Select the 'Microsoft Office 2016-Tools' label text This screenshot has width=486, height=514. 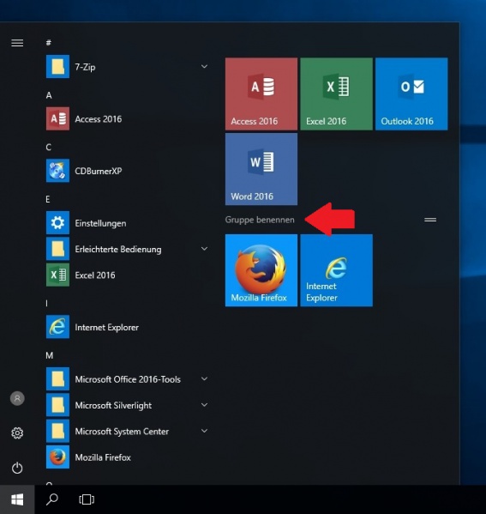(x=128, y=379)
